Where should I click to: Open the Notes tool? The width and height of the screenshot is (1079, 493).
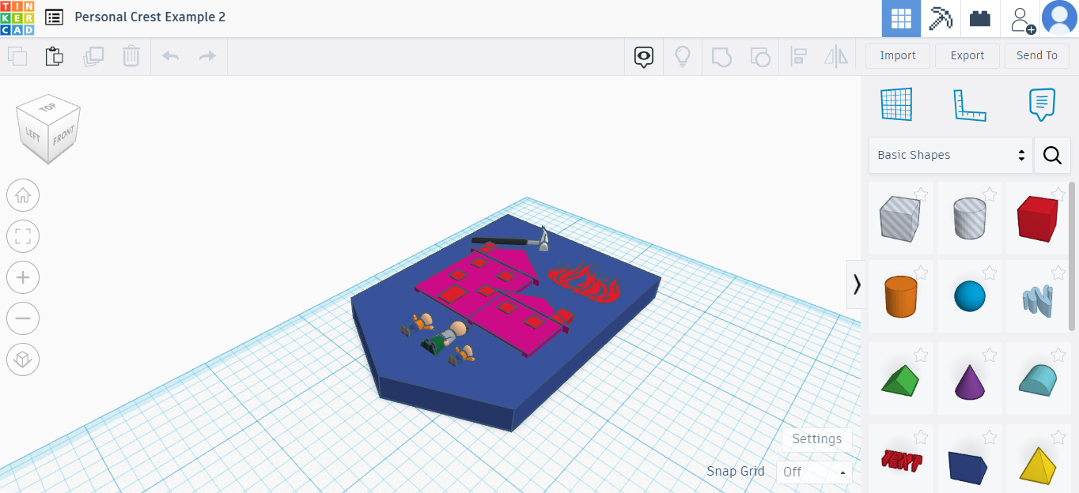tap(1042, 104)
